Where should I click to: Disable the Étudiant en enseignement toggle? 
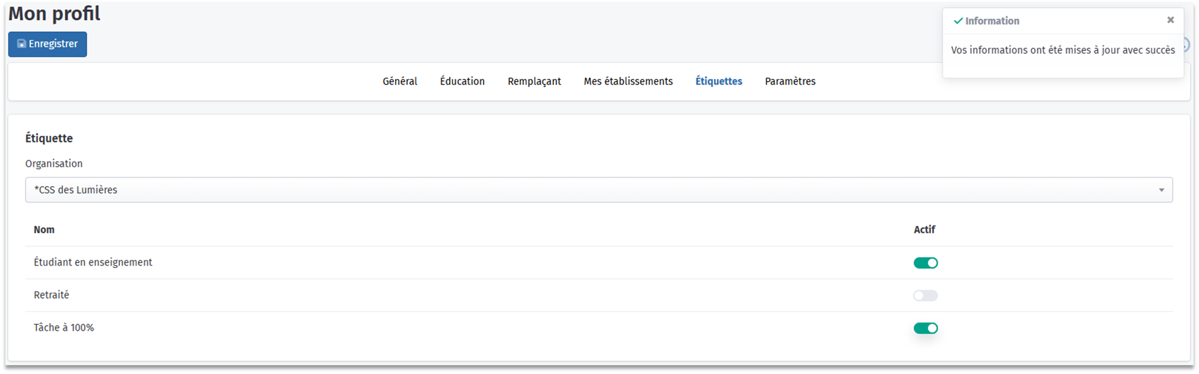tap(926, 263)
